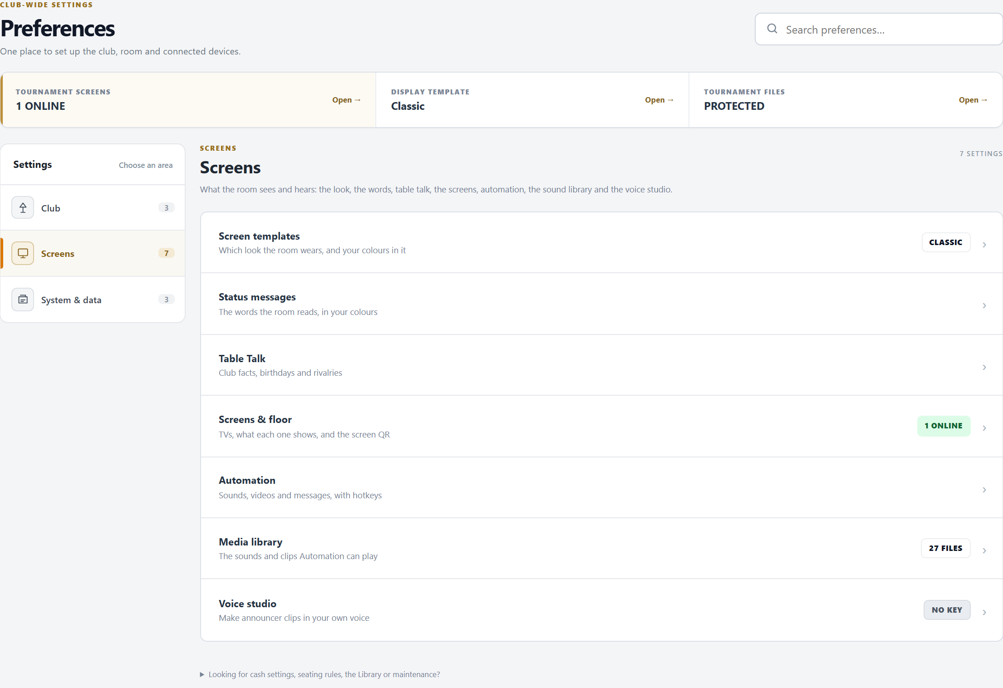Click the '7 SETTINGS' label
The height and width of the screenshot is (688, 1003).
[981, 153]
